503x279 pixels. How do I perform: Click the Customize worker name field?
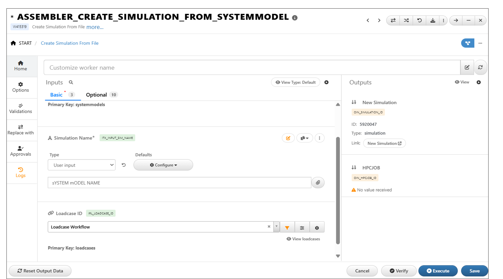click(252, 68)
